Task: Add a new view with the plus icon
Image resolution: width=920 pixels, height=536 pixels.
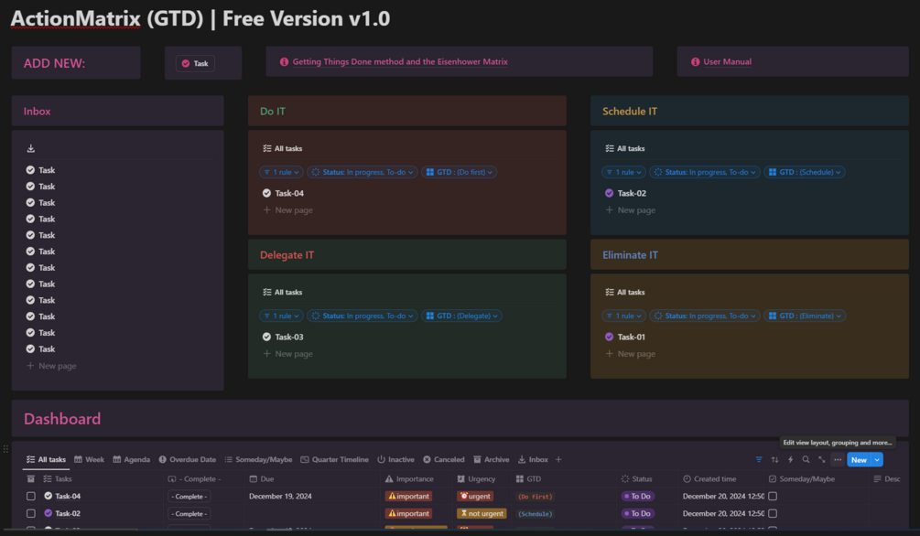Action: (x=558, y=460)
